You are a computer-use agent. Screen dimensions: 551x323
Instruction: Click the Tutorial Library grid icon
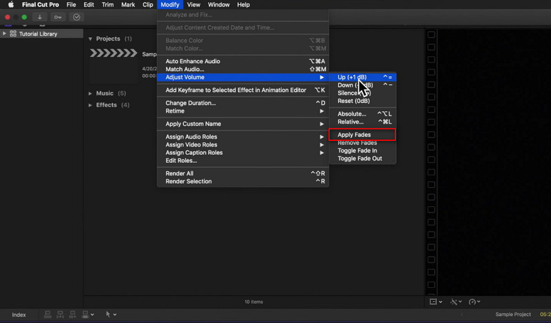coord(13,34)
